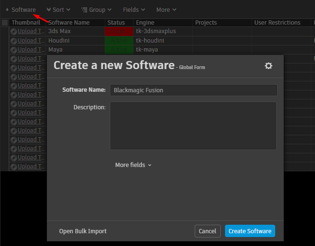Click the Active status cell for Maya
Viewport: 315px width, 246px height.
[x=119, y=50]
